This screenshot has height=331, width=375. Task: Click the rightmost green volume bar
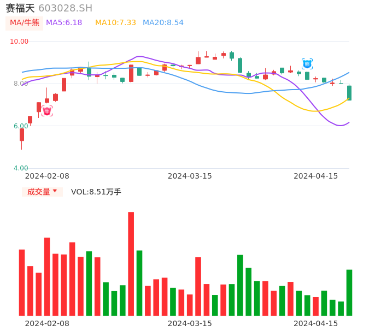(349, 292)
